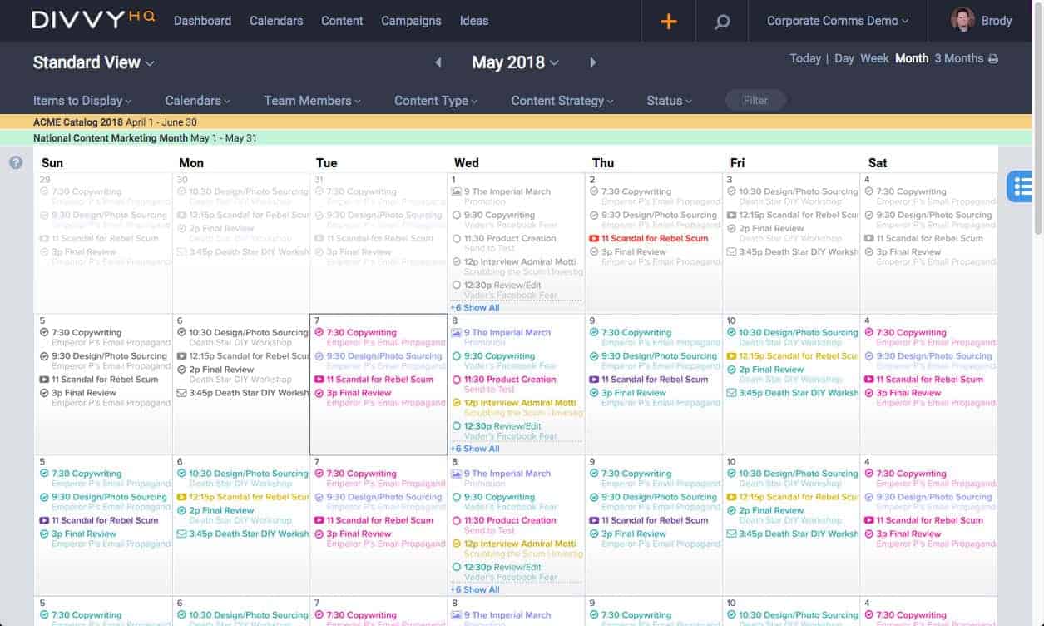Click video icon of 11 Scandal, day 31
Viewport: 1044px width, 626px height.
(319, 238)
